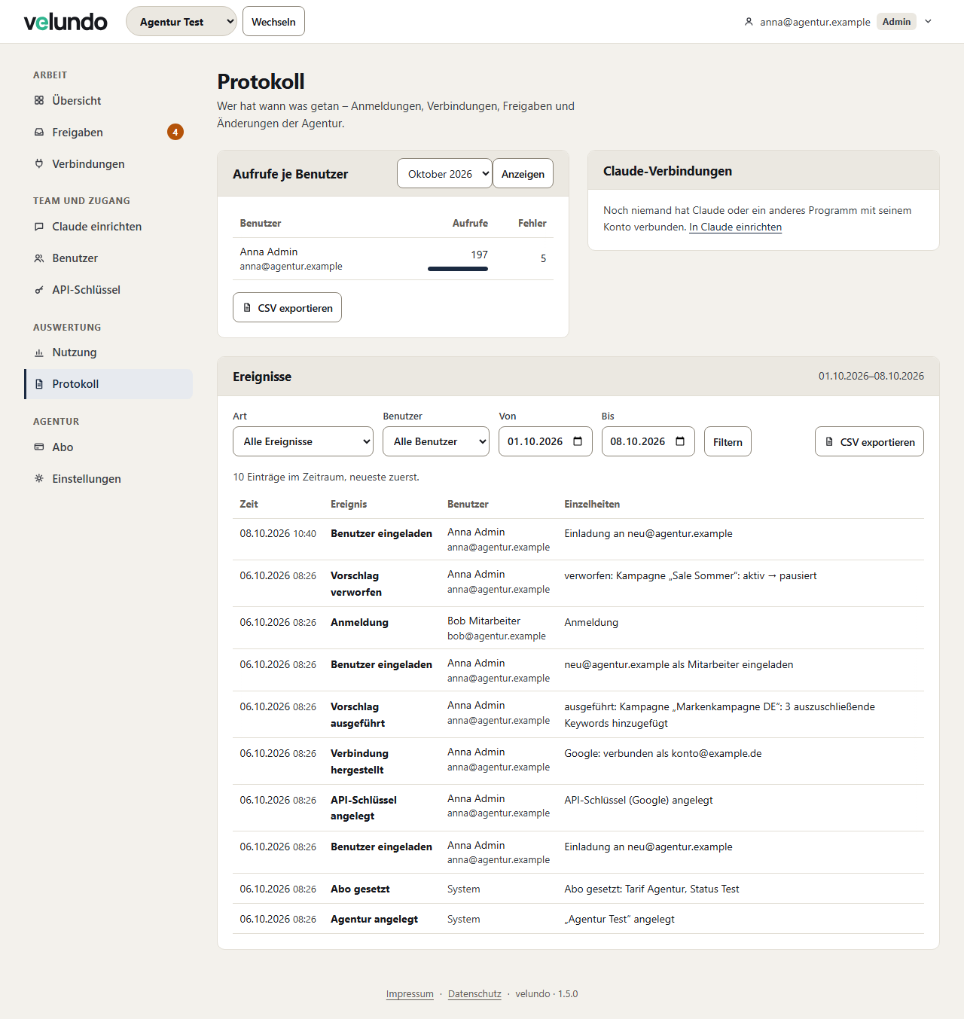Open the Von date calendar picker icon
964x1019 pixels.
point(578,441)
